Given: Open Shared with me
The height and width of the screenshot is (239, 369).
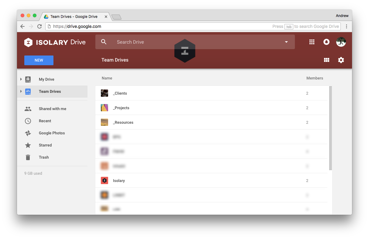Looking at the screenshot, I should click(53, 109).
